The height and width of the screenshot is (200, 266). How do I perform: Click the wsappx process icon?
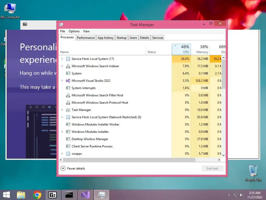68,154
